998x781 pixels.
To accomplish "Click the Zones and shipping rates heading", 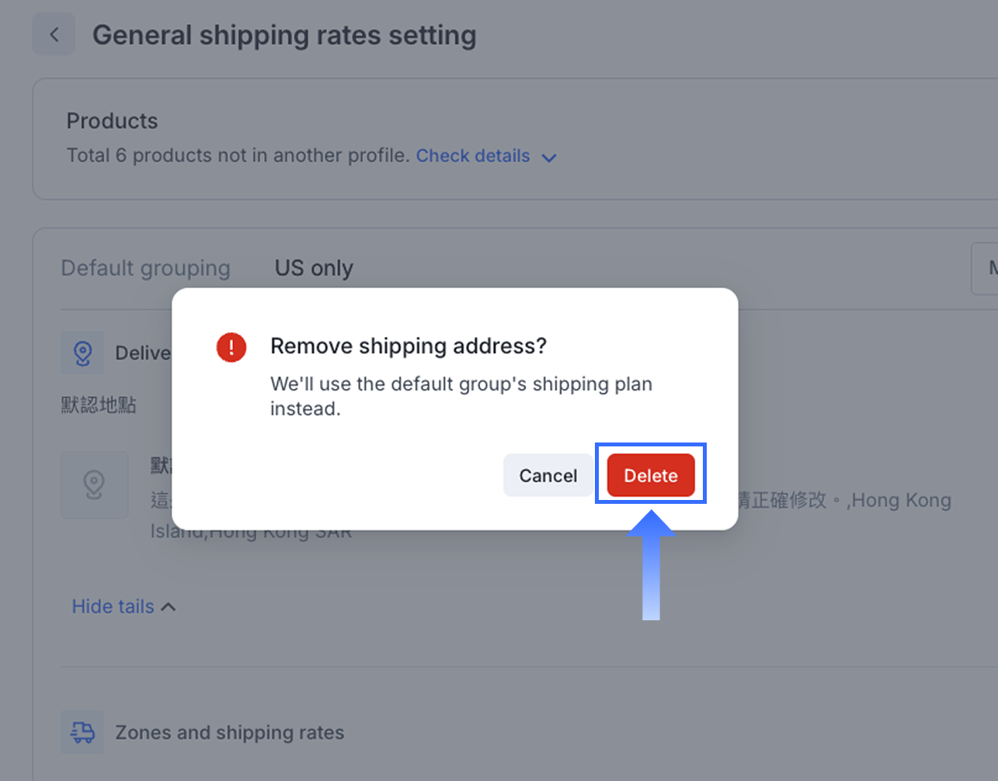I will point(229,732).
